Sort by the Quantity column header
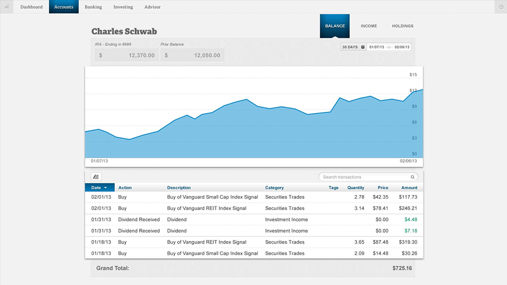 [x=356, y=188]
